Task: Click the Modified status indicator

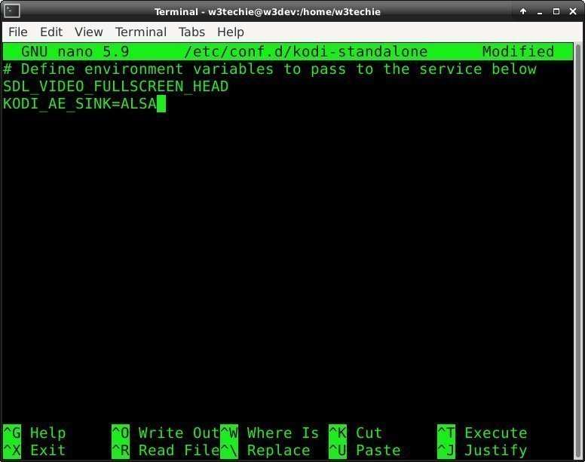Action: [518, 51]
